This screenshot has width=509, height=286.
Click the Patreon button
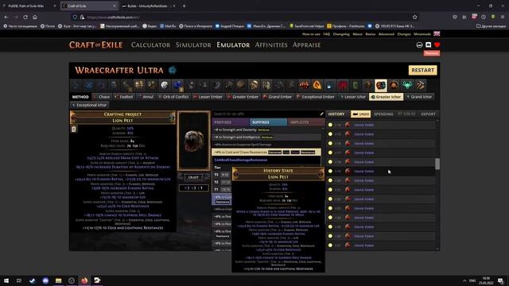431,53
